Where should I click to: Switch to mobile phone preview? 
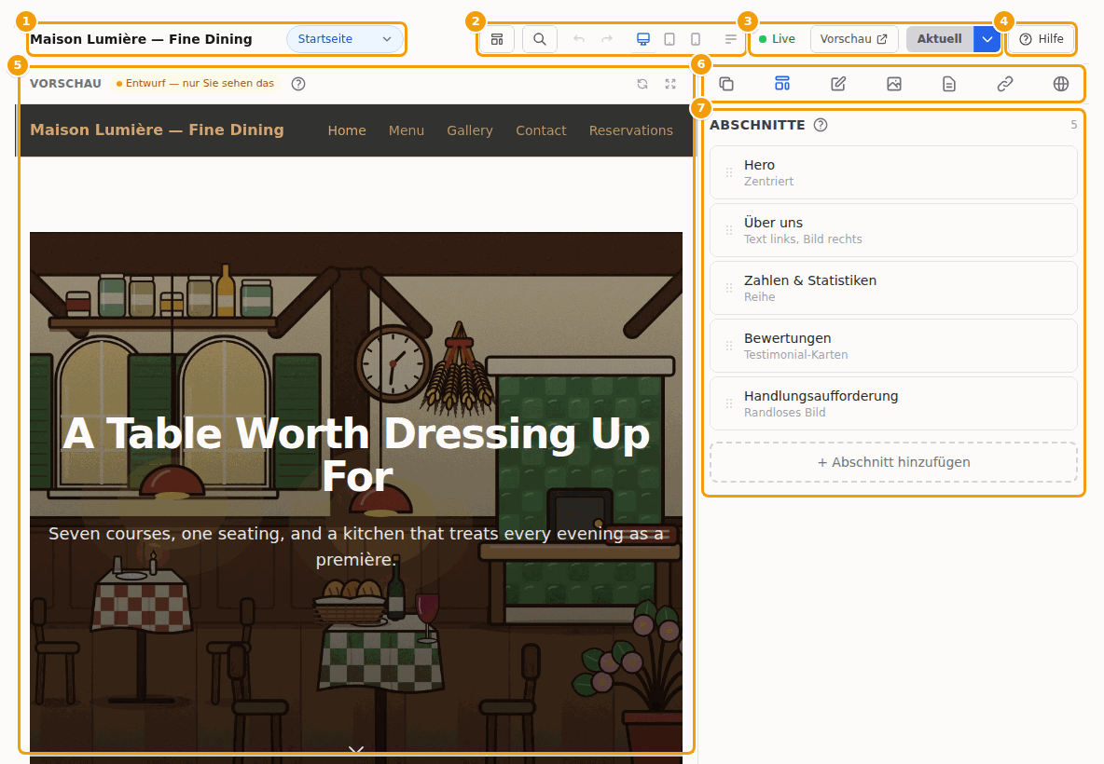[696, 39]
